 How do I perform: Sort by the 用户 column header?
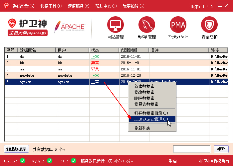click(73, 50)
